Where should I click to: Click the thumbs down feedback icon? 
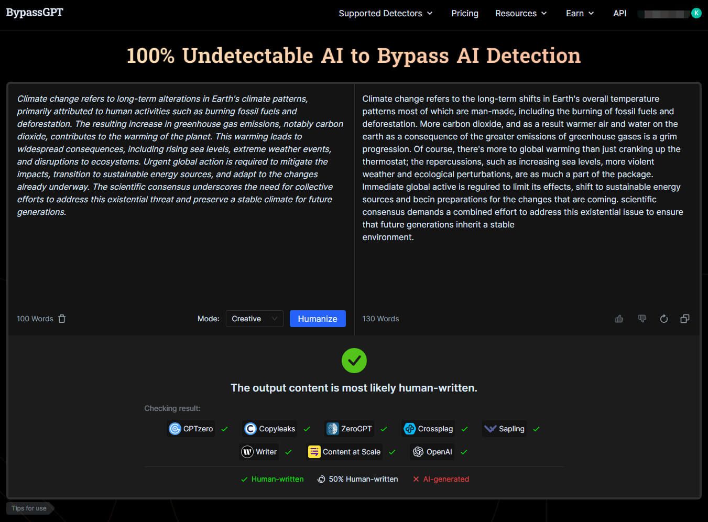tap(642, 319)
